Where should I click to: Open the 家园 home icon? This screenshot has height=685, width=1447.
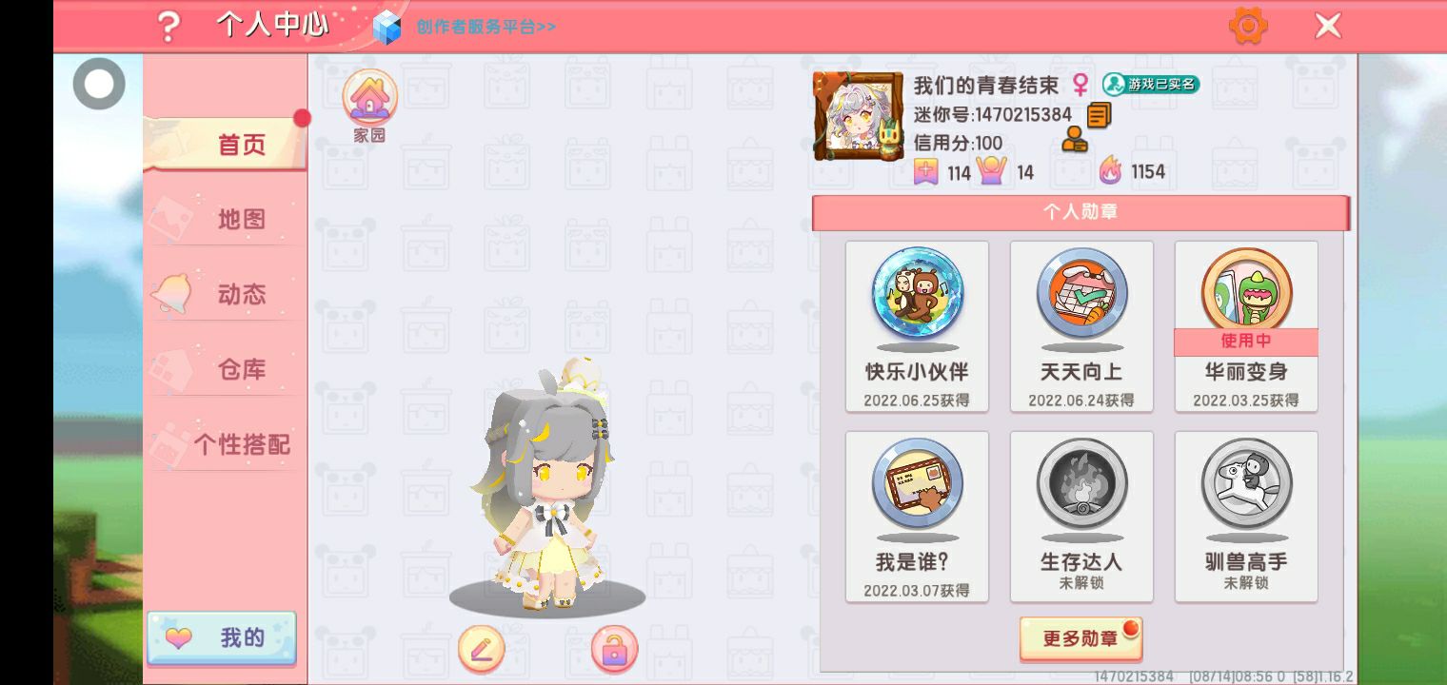pyautogui.click(x=369, y=106)
